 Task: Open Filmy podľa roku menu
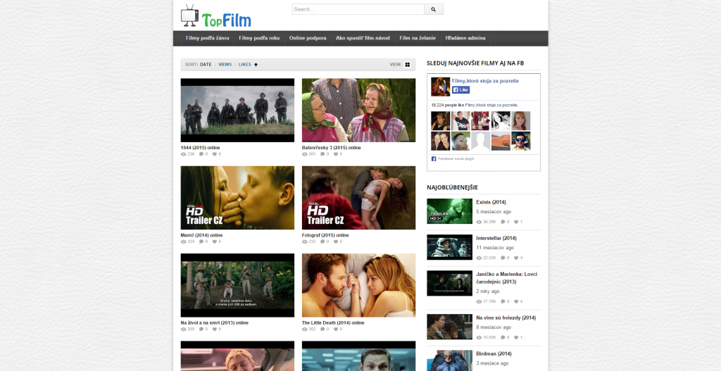pos(259,38)
